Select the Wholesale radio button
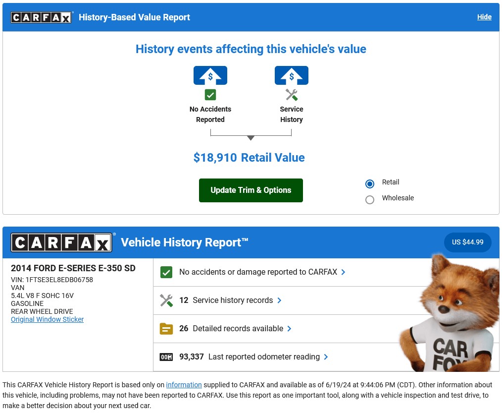The width and height of the screenshot is (502, 418). pos(370,200)
